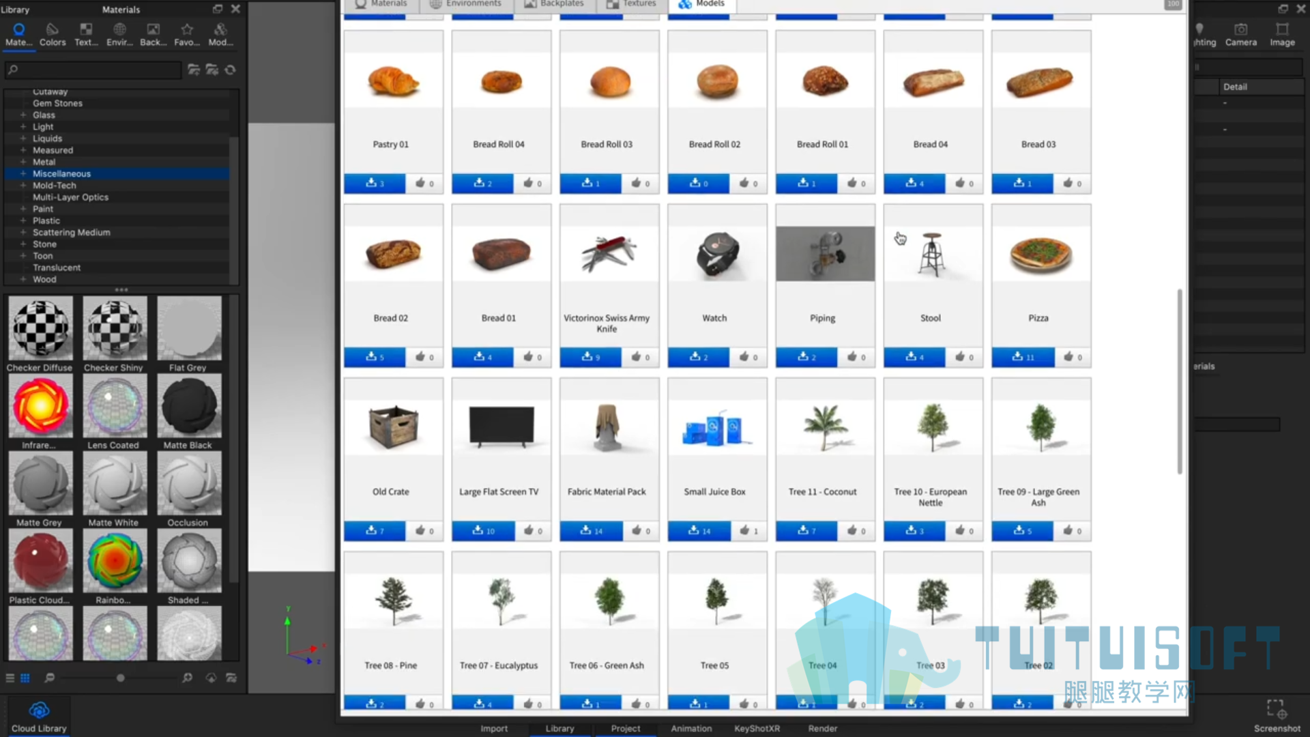Like the Bread 01 model

[x=532, y=357]
